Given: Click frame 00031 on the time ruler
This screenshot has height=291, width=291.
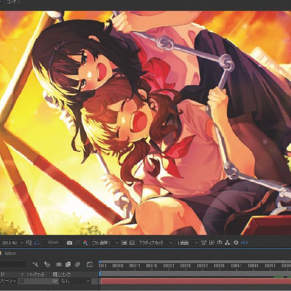Looking at the screenshot, I should pyautogui.click(x=202, y=266).
